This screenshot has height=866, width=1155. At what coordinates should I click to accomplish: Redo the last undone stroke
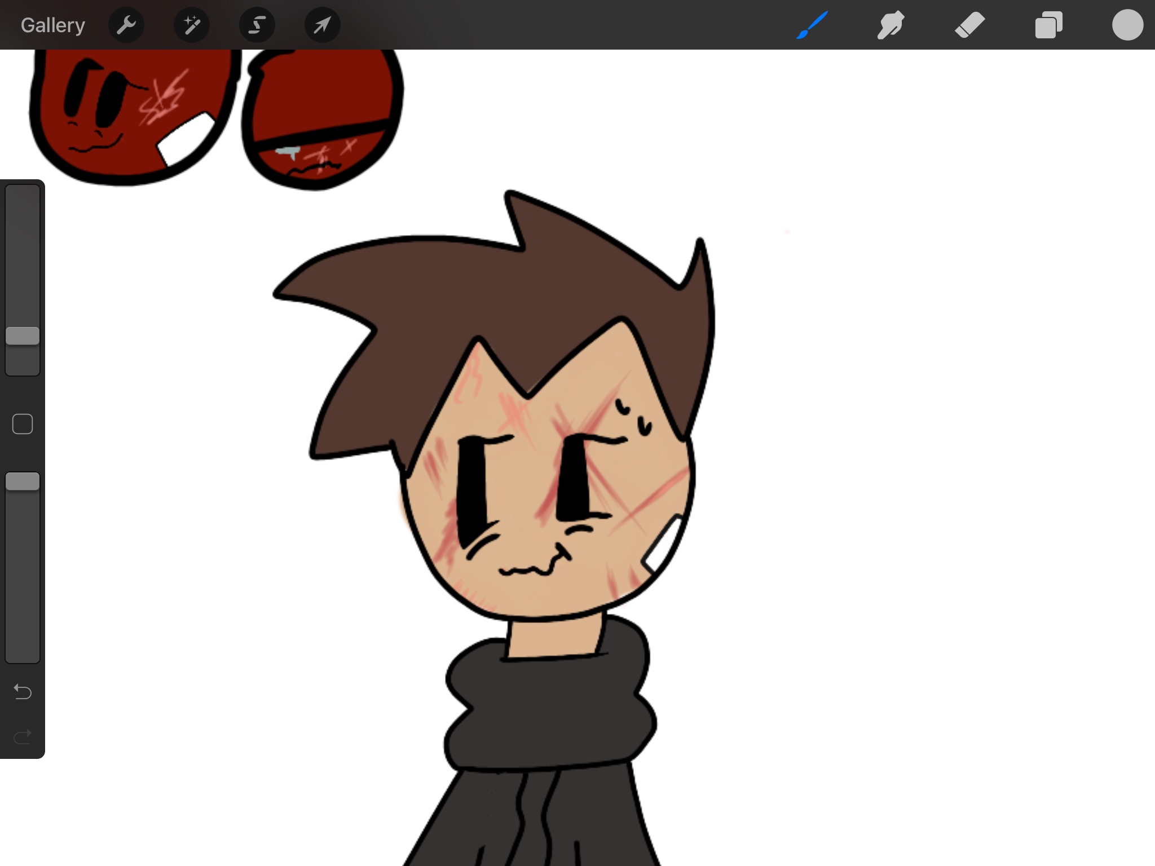[x=23, y=736]
